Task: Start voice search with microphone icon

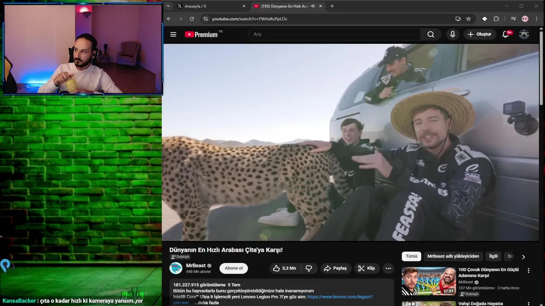Action: coord(453,34)
